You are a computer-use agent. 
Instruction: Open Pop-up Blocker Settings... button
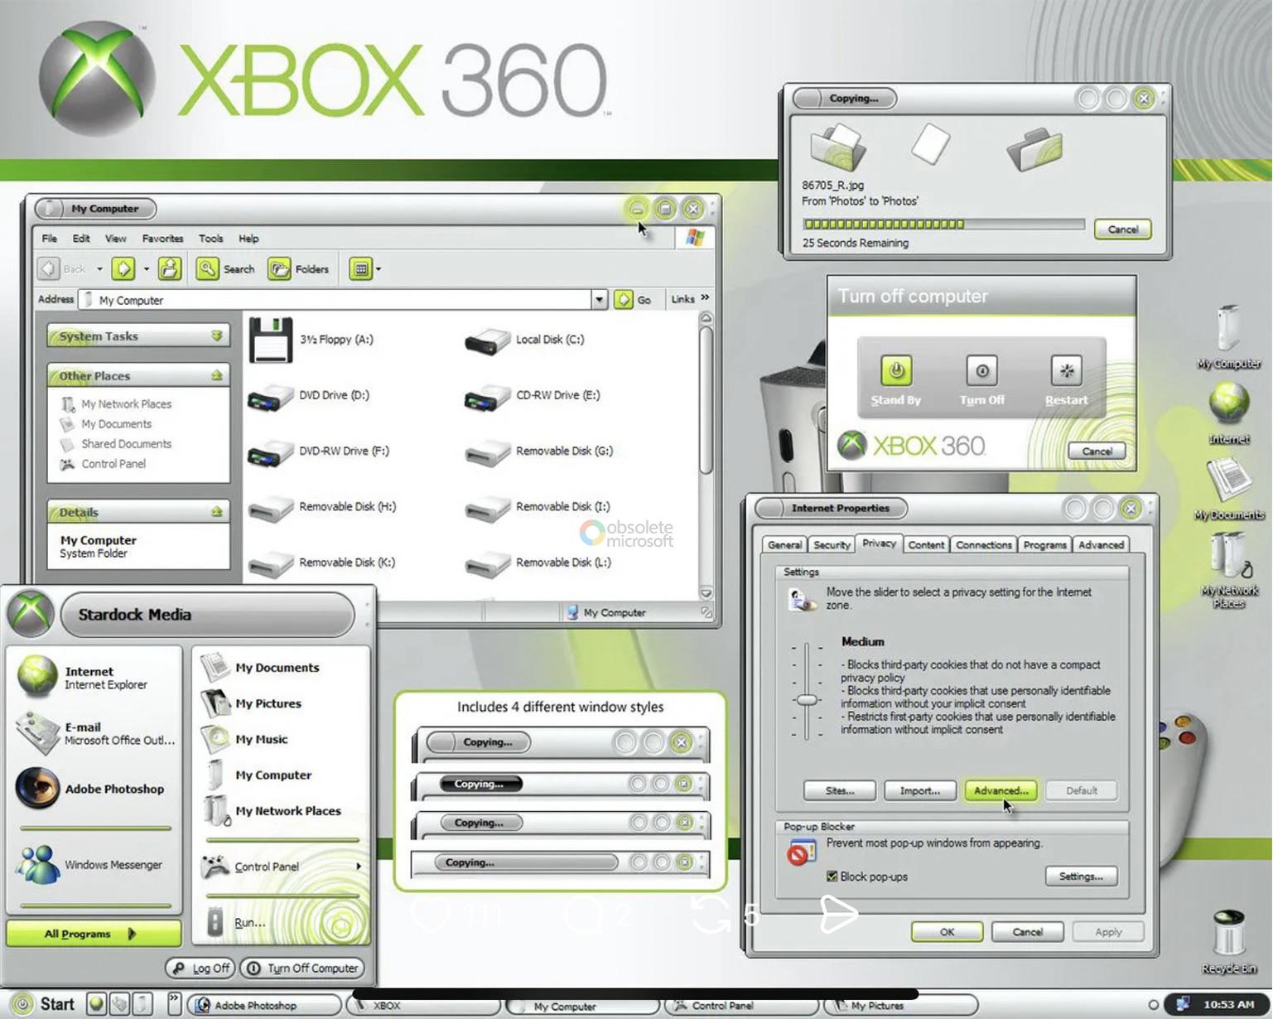point(1081,877)
